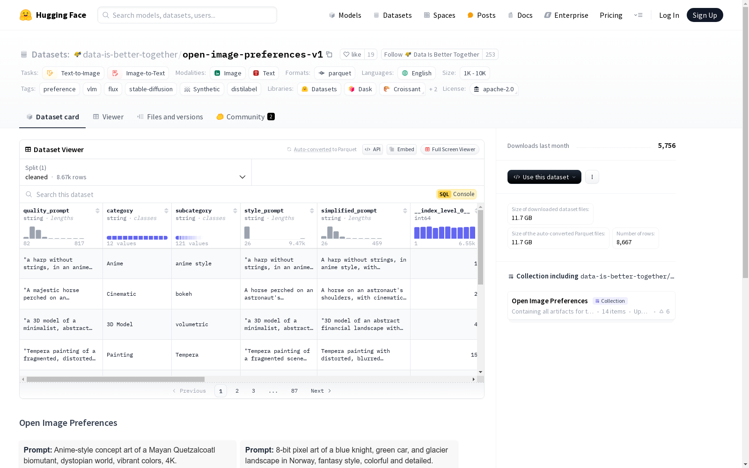Click the Dask library tag

(360, 89)
